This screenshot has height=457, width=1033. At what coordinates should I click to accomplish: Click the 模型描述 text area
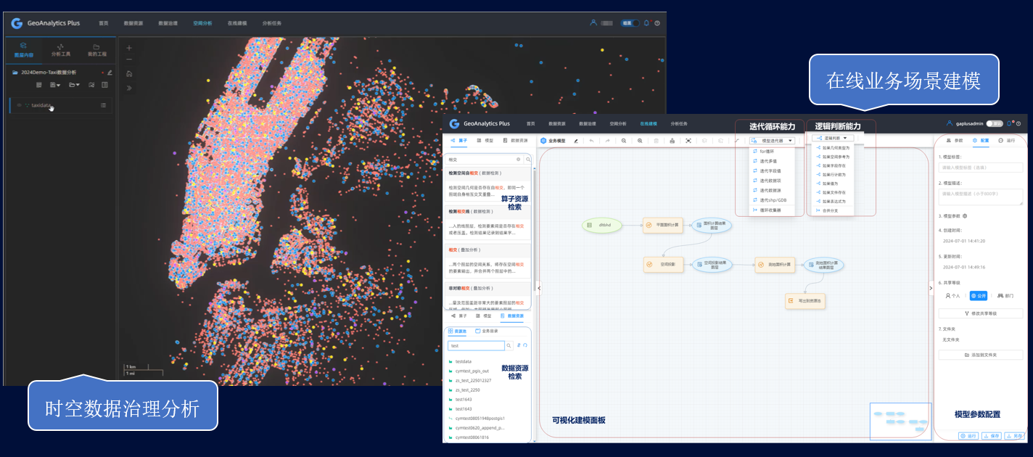pyautogui.click(x=981, y=197)
